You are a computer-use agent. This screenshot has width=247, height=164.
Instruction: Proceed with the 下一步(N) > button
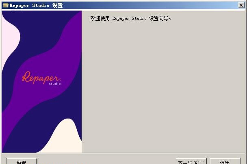click(191, 162)
